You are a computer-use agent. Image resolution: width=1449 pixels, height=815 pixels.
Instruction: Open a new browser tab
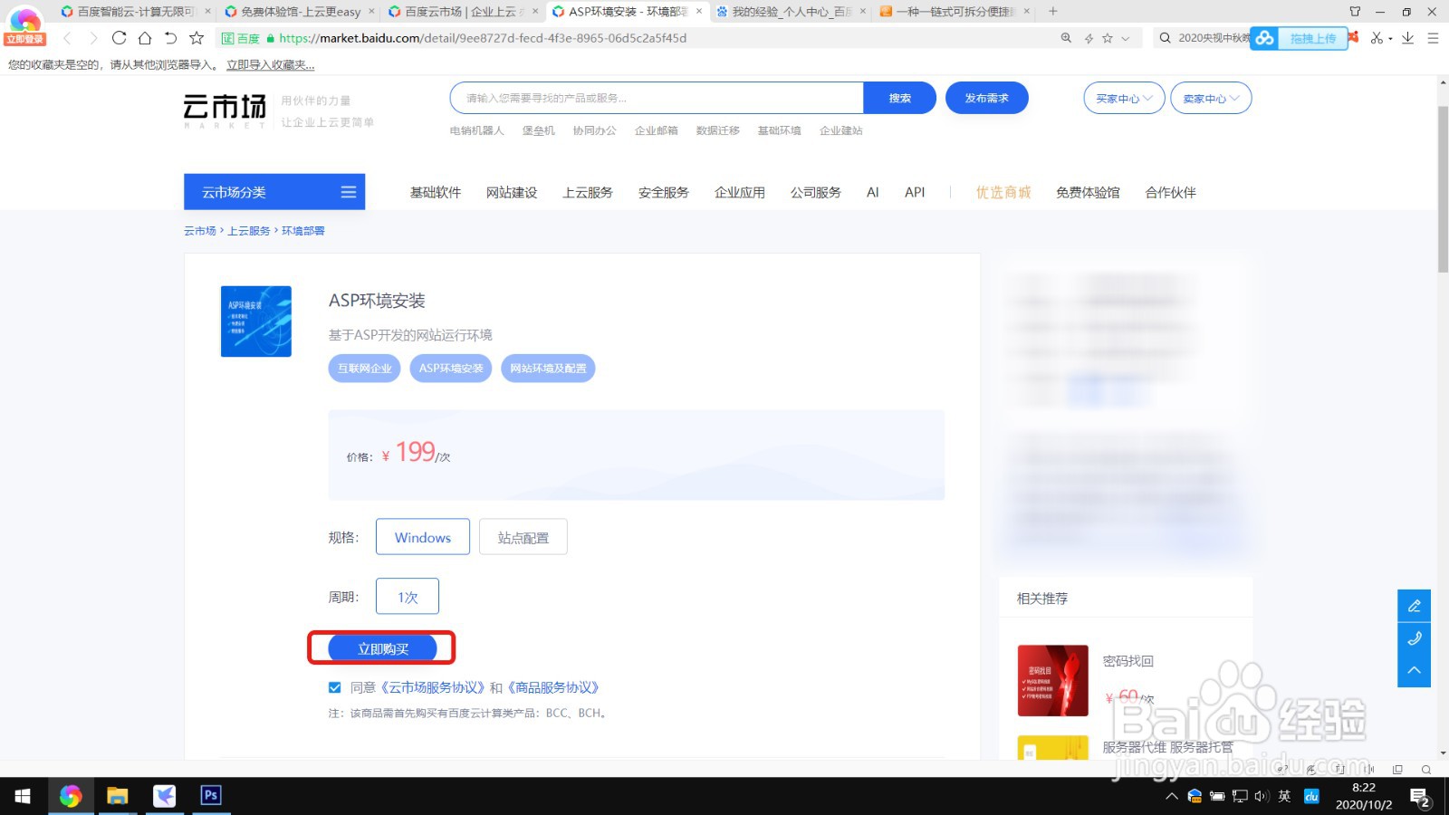1052,12
